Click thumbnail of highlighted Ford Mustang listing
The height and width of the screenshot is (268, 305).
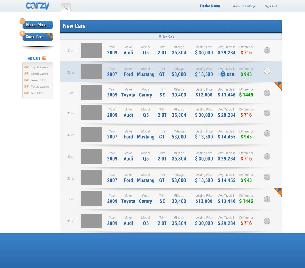[x=91, y=72]
